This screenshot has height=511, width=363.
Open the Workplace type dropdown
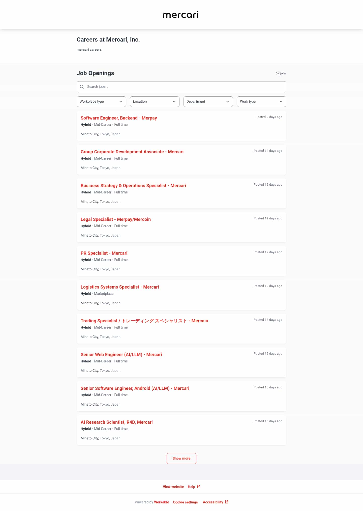pyautogui.click(x=101, y=102)
